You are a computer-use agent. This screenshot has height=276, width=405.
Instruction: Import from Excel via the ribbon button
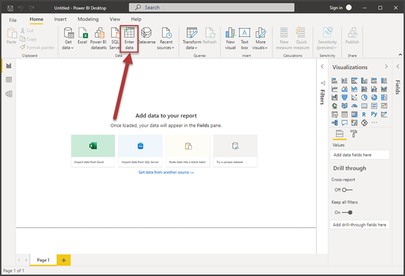pos(82,36)
